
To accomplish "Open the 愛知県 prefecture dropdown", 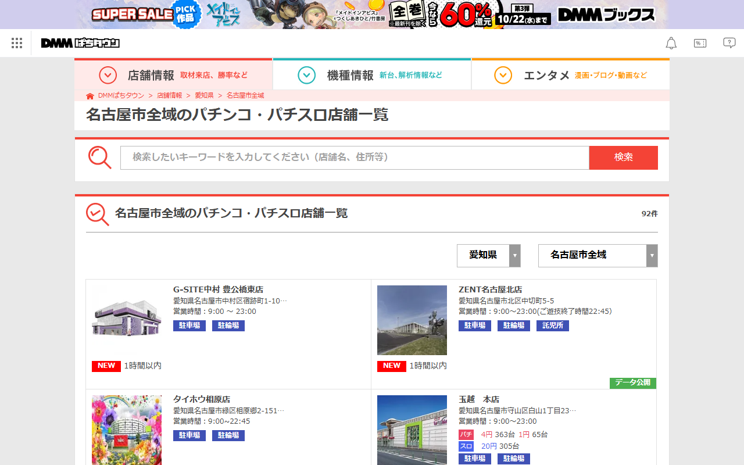I will [x=489, y=256].
